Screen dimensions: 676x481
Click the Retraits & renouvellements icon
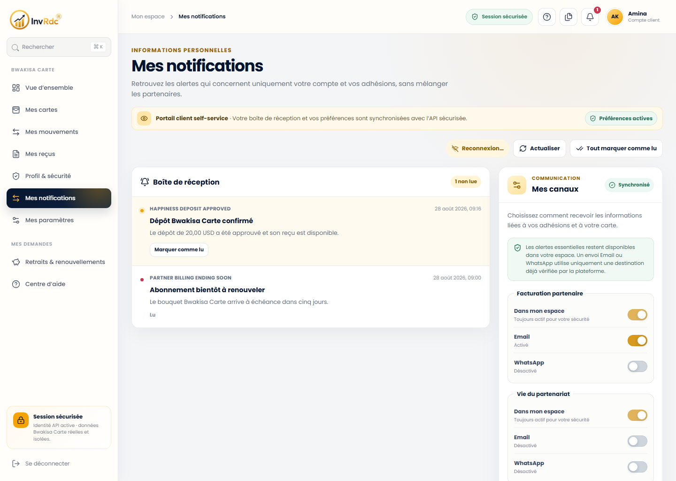click(16, 262)
